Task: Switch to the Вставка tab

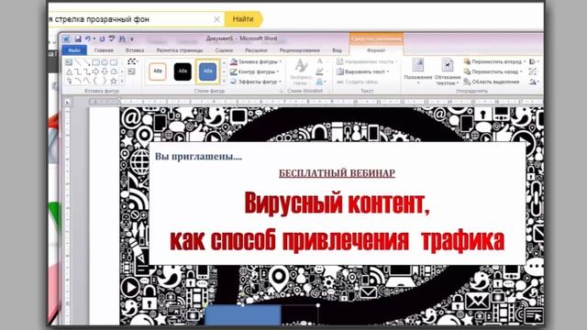Action: pos(135,50)
